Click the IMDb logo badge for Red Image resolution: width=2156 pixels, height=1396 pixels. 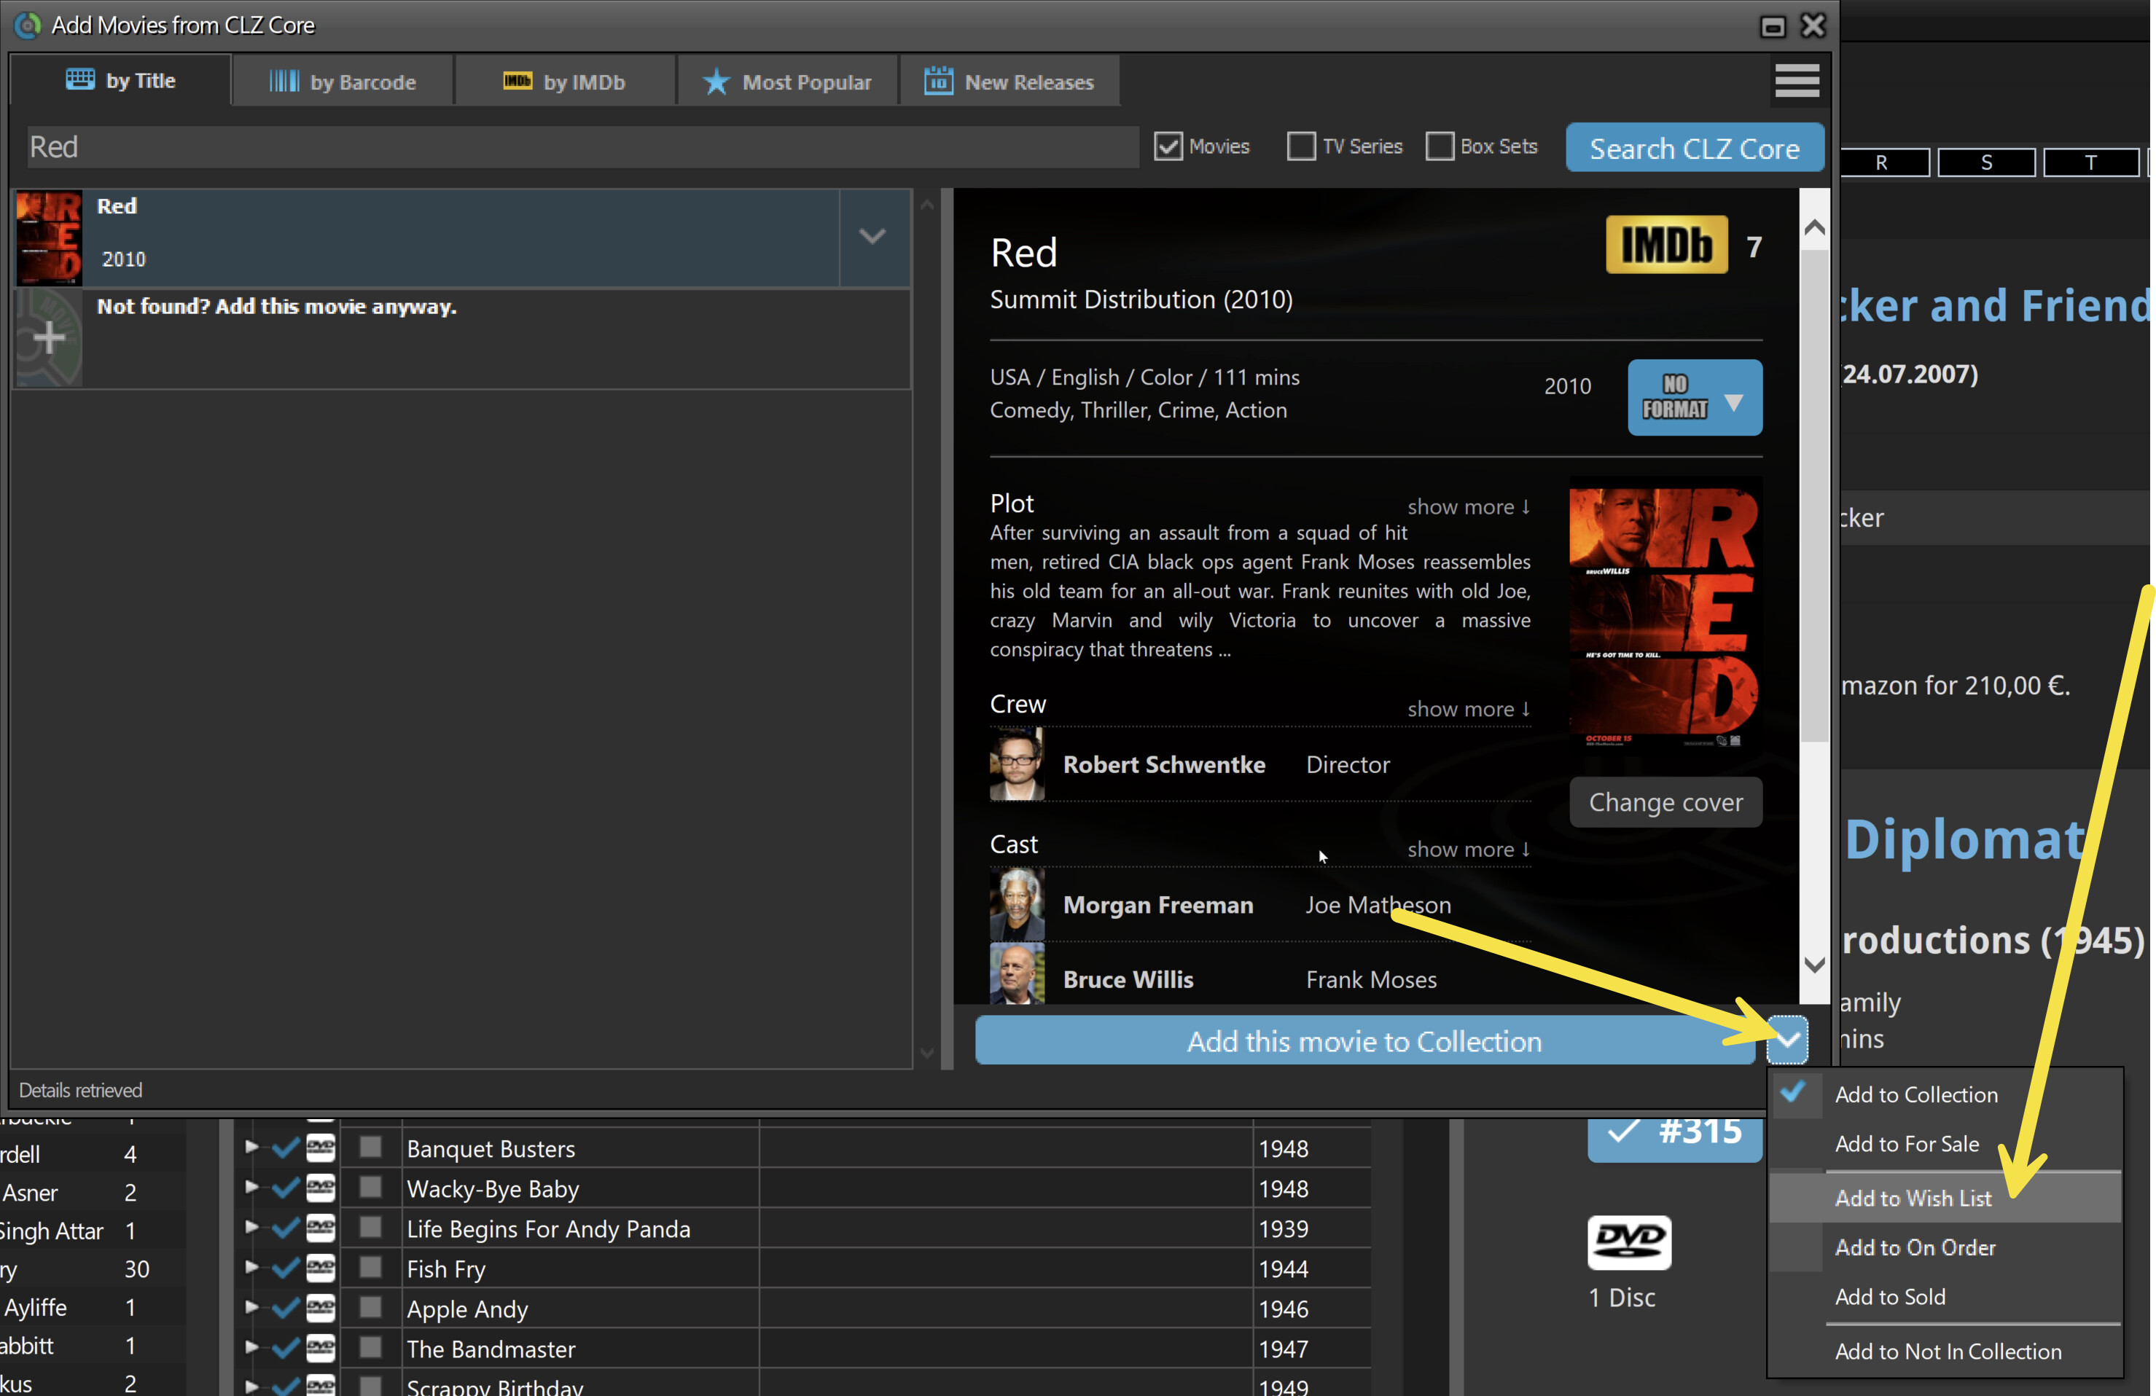tap(1666, 244)
